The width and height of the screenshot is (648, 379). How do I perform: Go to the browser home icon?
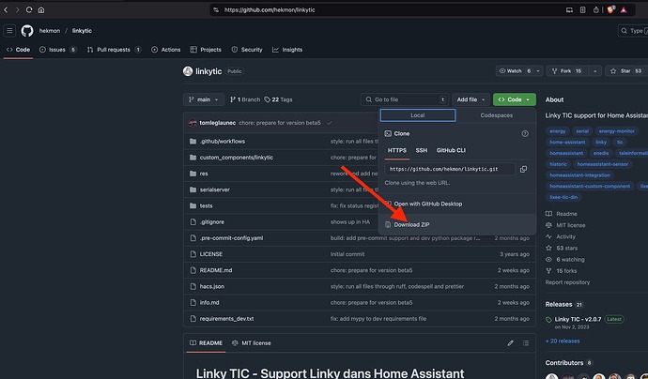[x=41, y=10]
